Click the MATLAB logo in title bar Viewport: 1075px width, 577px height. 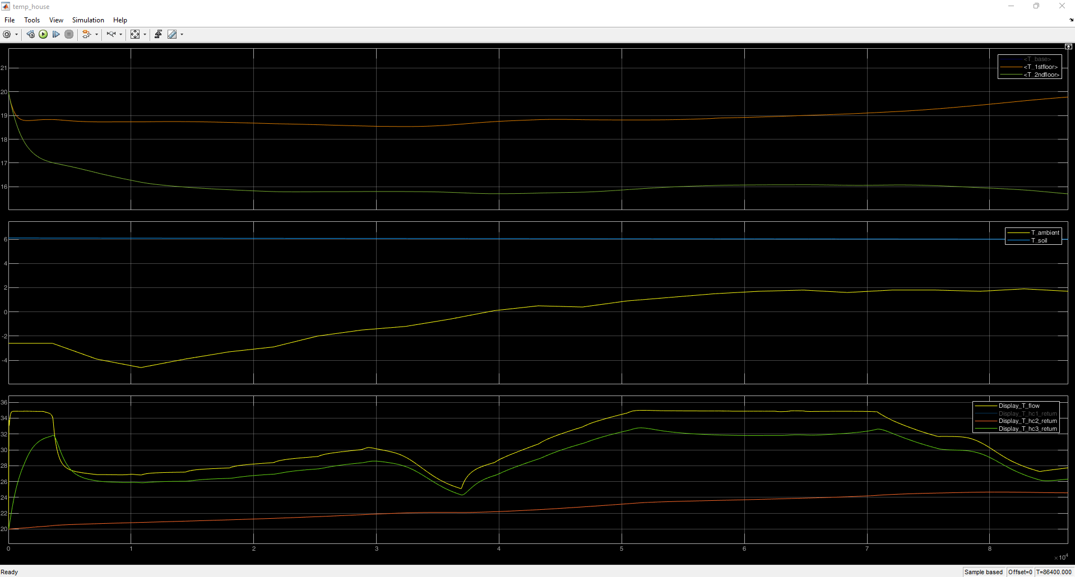point(6,6)
